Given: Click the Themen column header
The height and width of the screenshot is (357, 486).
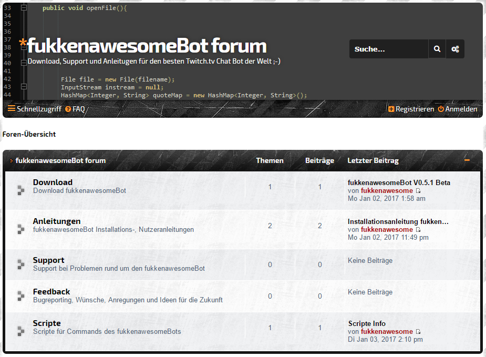Looking at the screenshot, I should pyautogui.click(x=270, y=160).
